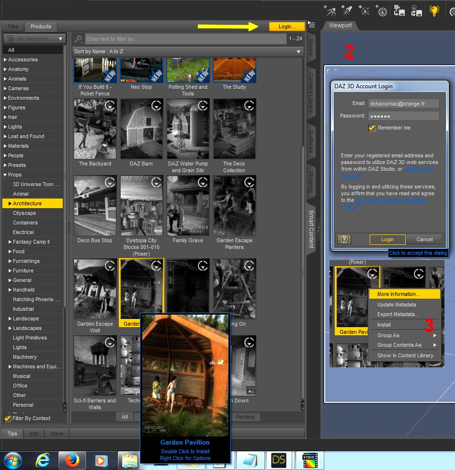The image size is (455, 470).
Task: Click the status icon on The Backyard thumbnail
Action: coord(110,106)
